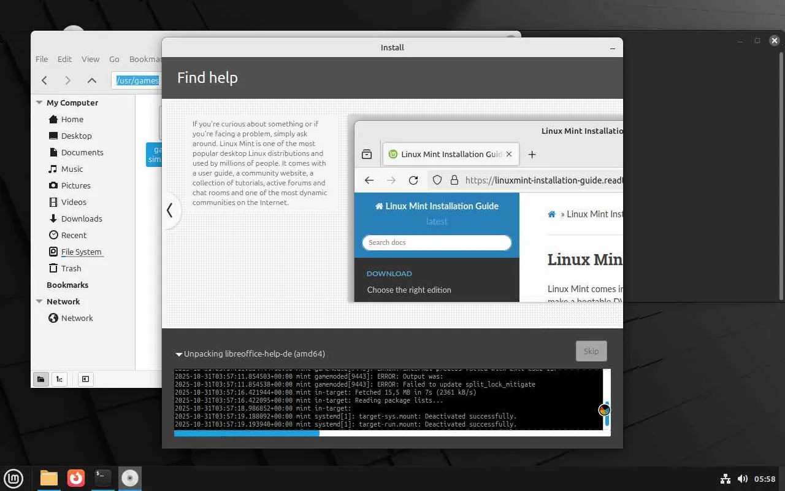
Task: Collapse the Network sidebar section header
Action: click(39, 301)
